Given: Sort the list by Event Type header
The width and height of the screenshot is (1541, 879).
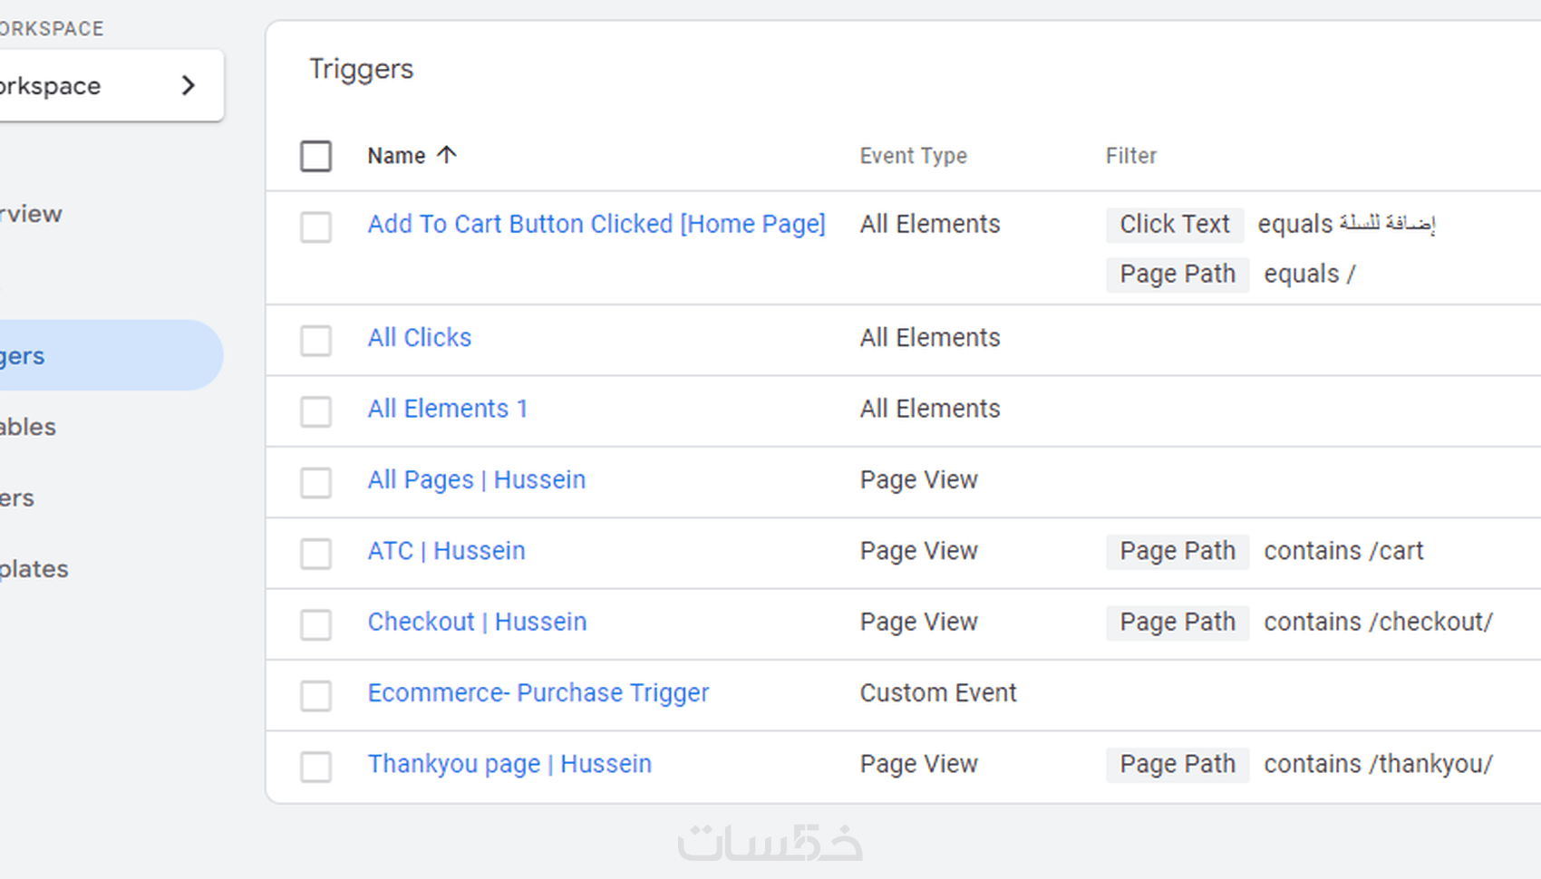Looking at the screenshot, I should coord(913,156).
